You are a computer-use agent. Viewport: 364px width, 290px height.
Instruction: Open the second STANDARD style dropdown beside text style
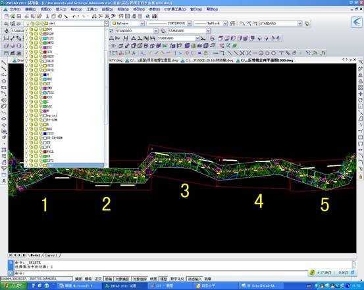(x=208, y=31)
